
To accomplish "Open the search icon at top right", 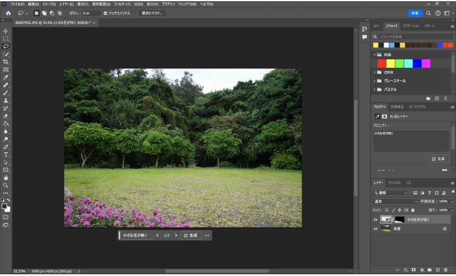I will pyautogui.click(x=429, y=13).
